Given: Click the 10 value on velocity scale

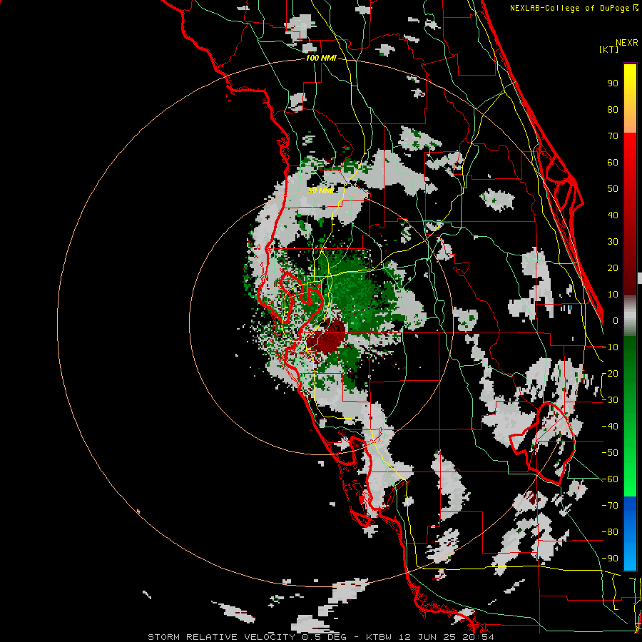Looking at the screenshot, I should [x=613, y=295].
